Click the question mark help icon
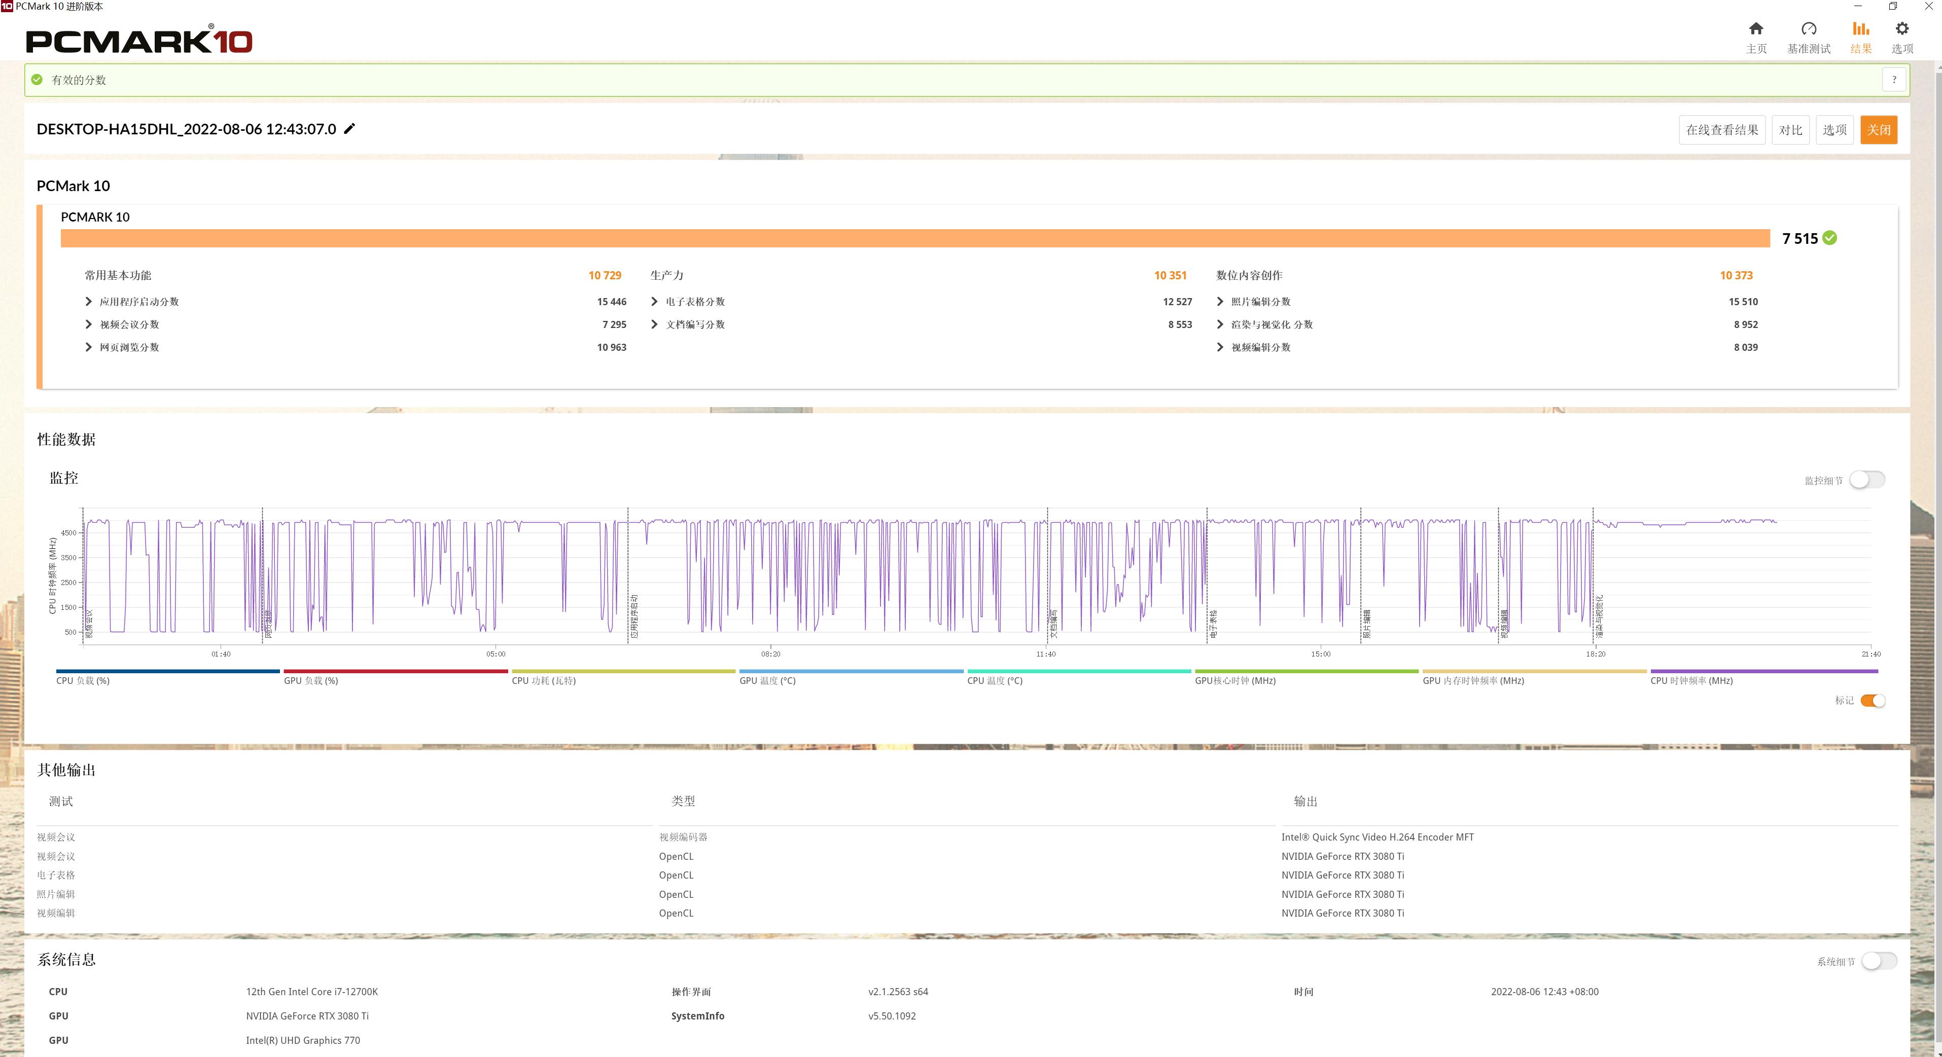The image size is (1942, 1057). [x=1894, y=80]
